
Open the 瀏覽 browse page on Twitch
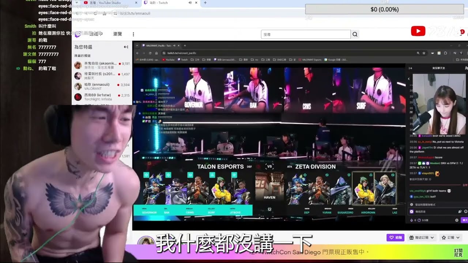click(x=117, y=34)
